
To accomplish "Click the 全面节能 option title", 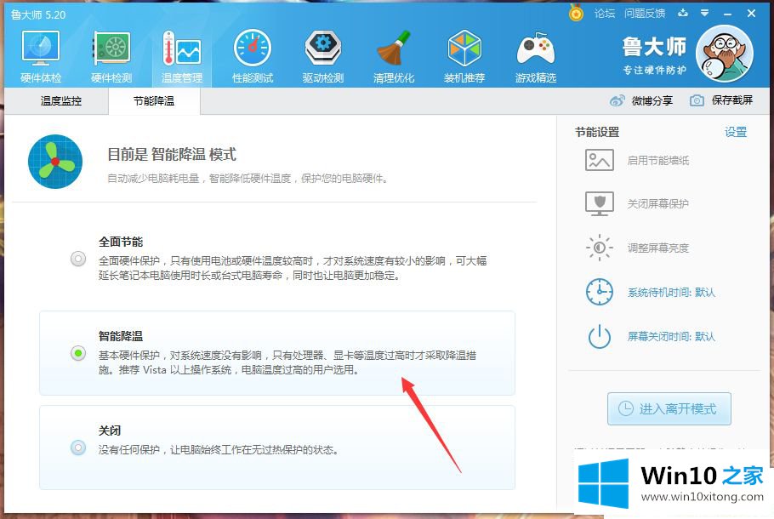I will 121,242.
